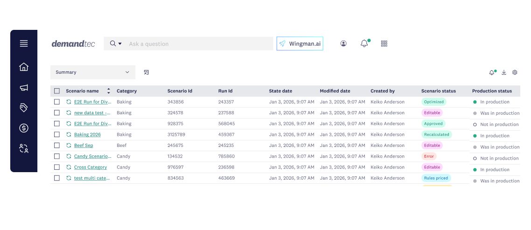
Task: Open table settings gear icon
Action: pos(515,72)
